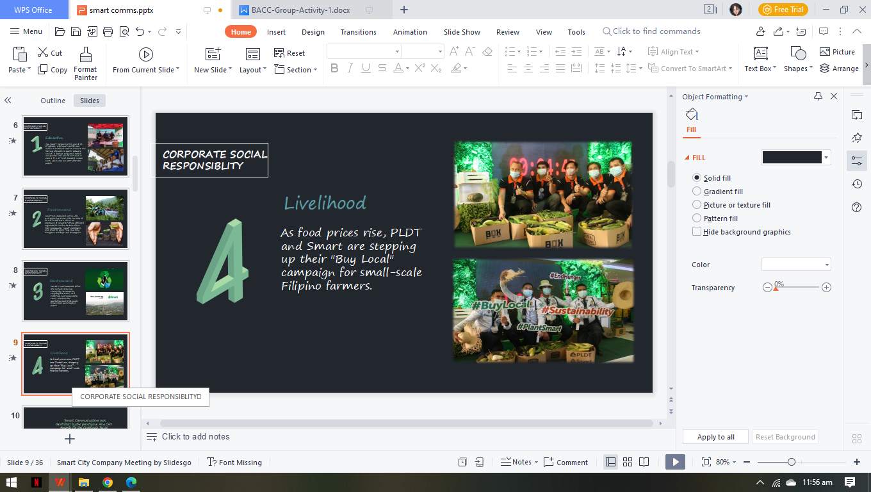Screen dimensions: 871x492
Task: Switch to Slide Sorter view icon
Action: 628,462
